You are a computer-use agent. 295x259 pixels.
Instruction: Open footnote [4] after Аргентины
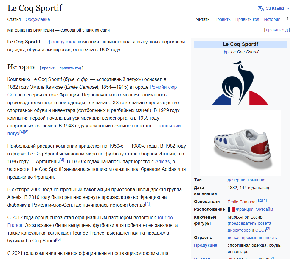coord(62,160)
